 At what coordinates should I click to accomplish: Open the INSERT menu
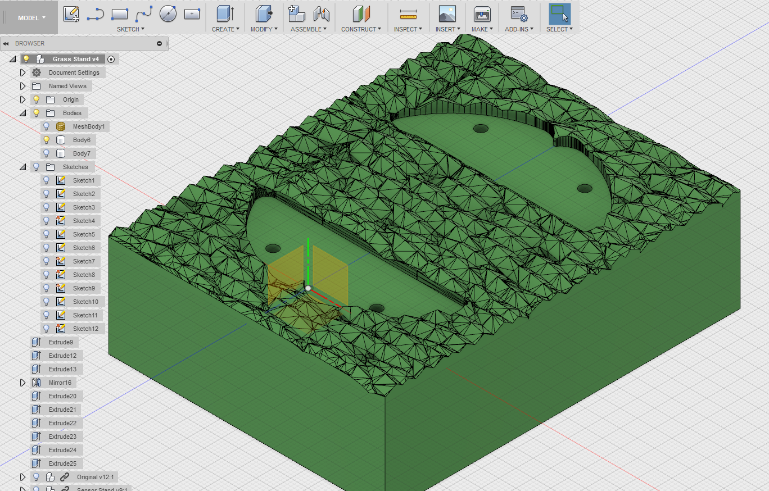(x=447, y=29)
